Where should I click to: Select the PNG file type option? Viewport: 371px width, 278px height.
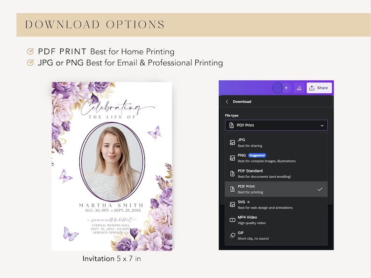[x=276, y=158]
